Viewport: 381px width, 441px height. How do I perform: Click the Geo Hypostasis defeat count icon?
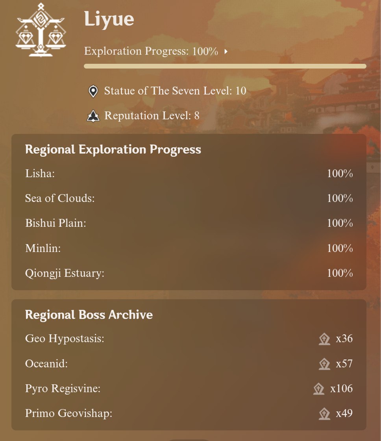[x=324, y=339]
